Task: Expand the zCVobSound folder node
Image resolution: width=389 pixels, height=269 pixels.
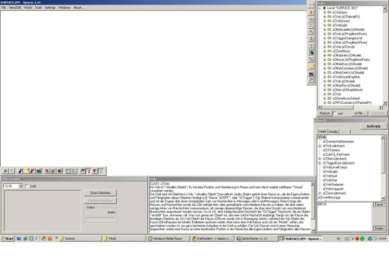Action: [324, 21]
